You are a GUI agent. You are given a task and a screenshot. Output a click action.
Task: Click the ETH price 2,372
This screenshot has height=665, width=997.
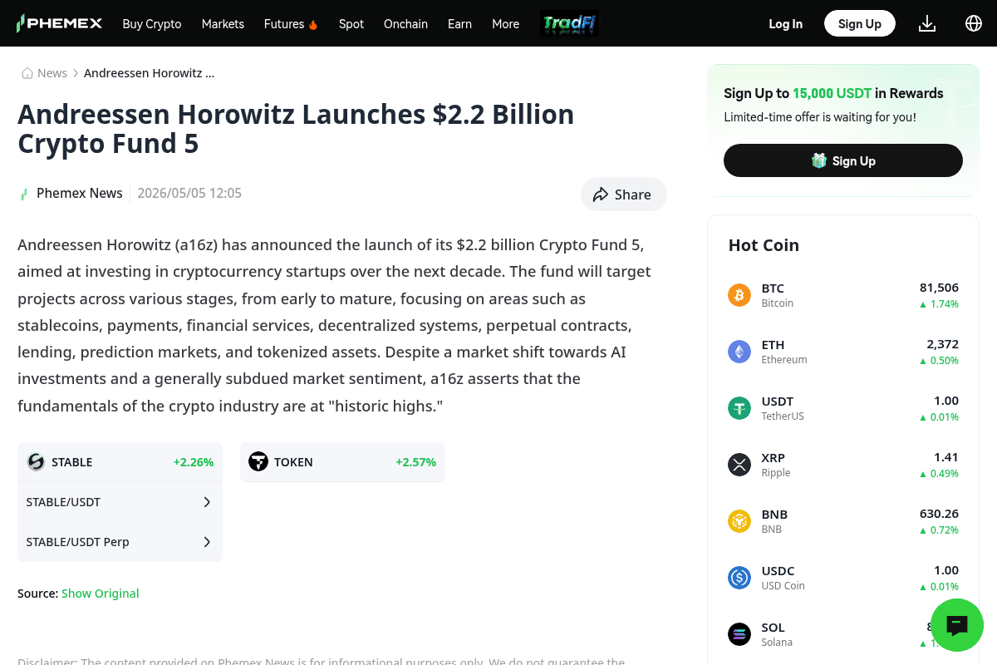click(x=942, y=344)
